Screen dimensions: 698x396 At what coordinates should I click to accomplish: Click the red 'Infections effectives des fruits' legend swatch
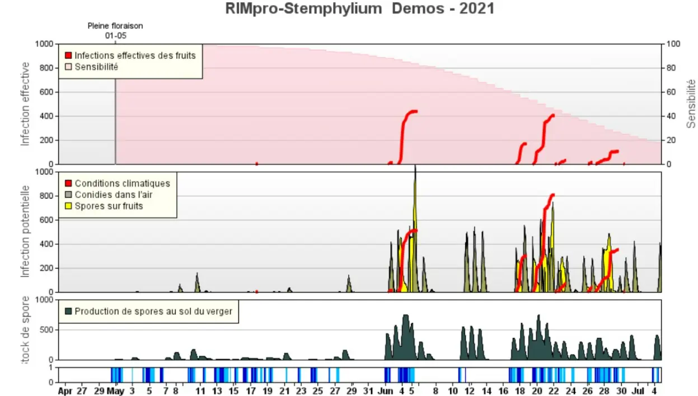[x=68, y=55]
